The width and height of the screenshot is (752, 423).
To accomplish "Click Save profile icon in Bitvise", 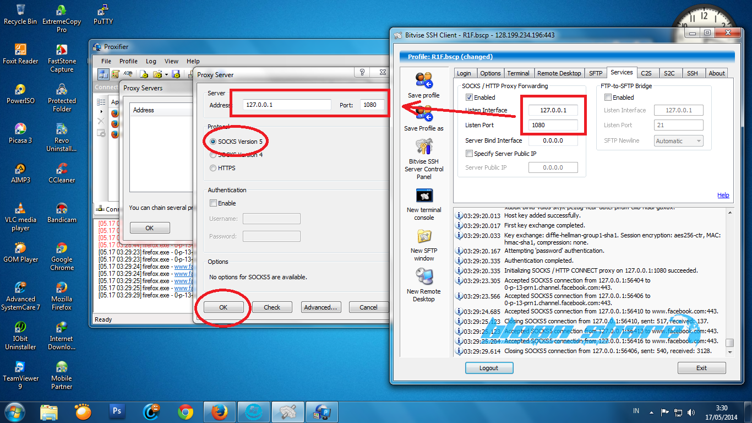I will click(x=424, y=81).
